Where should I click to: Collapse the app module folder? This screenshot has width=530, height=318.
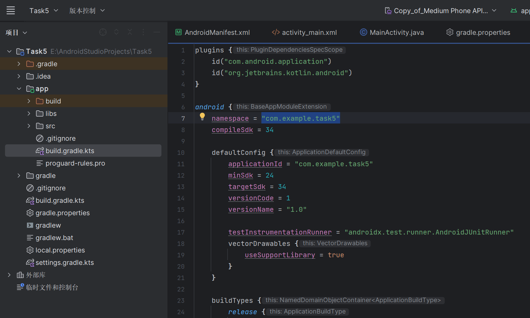point(19,89)
